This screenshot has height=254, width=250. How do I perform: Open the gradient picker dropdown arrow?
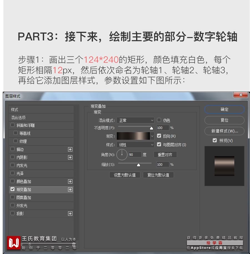152,136
